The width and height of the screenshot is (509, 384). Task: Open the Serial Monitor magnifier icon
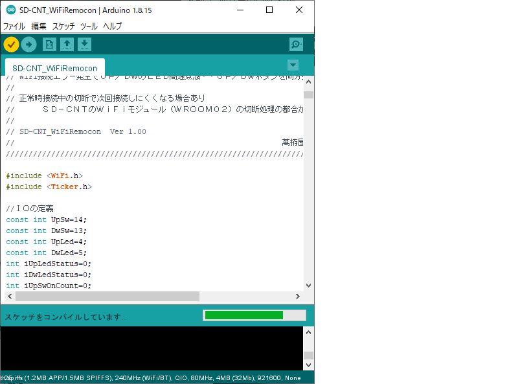tap(296, 45)
